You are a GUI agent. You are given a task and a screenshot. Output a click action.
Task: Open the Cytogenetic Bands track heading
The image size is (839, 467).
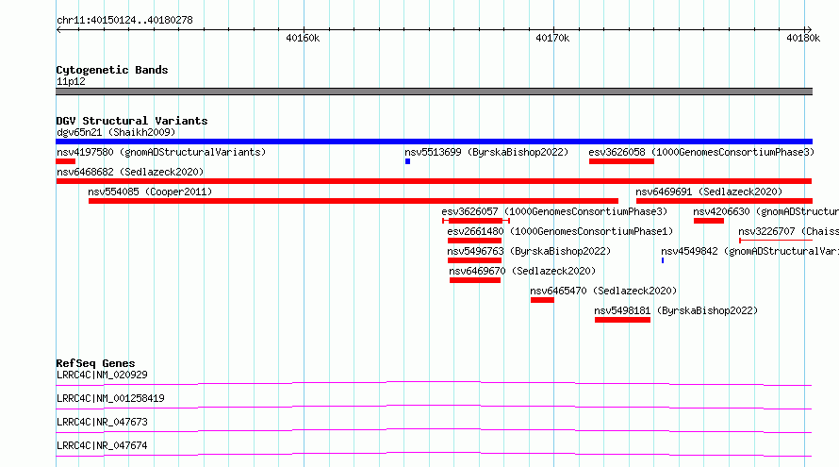[112, 70]
